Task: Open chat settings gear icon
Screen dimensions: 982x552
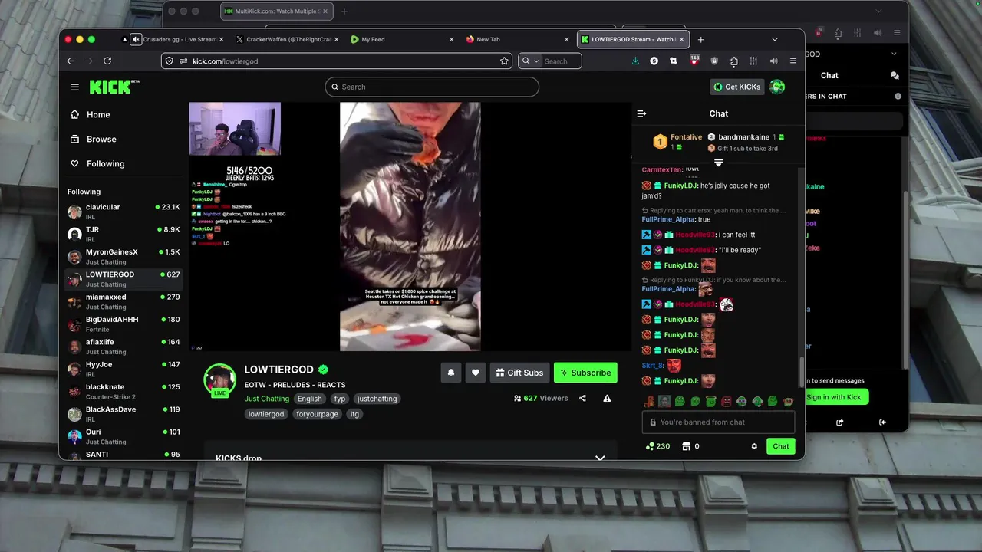Action: click(754, 446)
